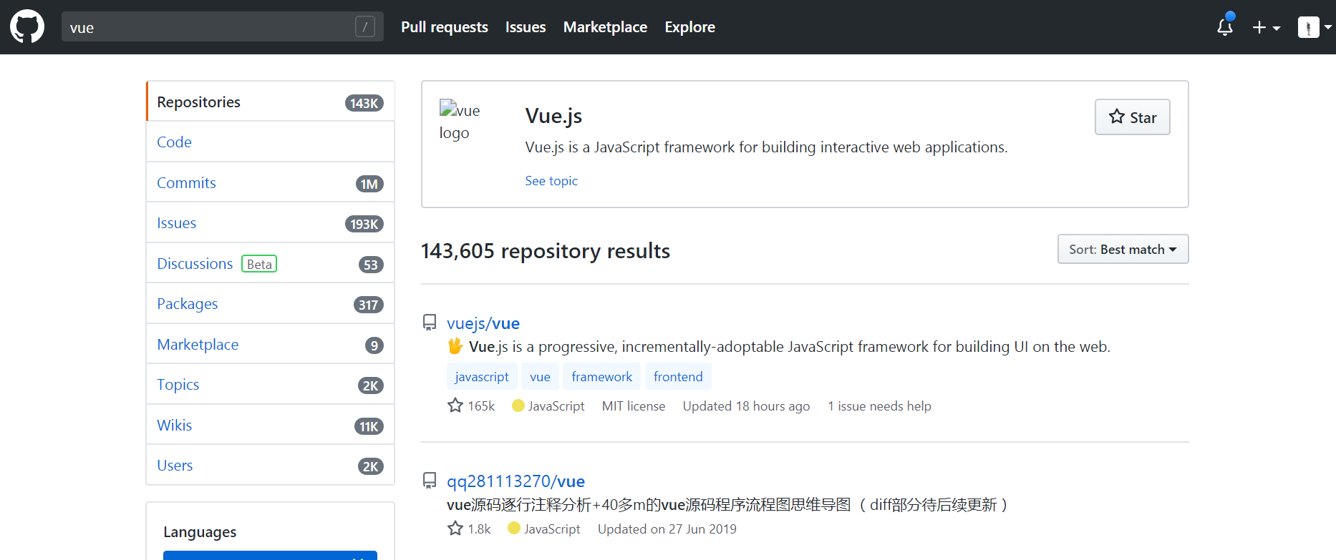Click the 143K count badge
This screenshot has width=1336, height=560.
364,103
